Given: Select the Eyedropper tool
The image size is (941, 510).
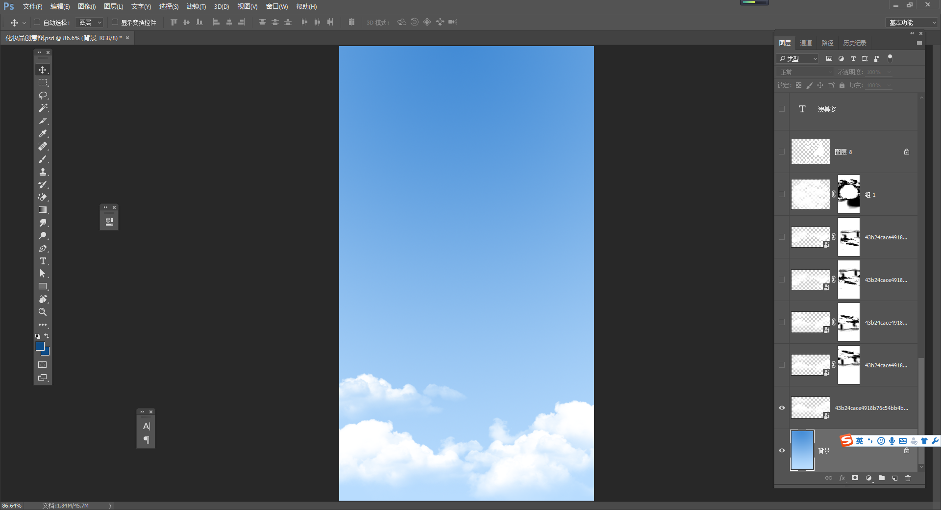Looking at the screenshot, I should (x=43, y=133).
